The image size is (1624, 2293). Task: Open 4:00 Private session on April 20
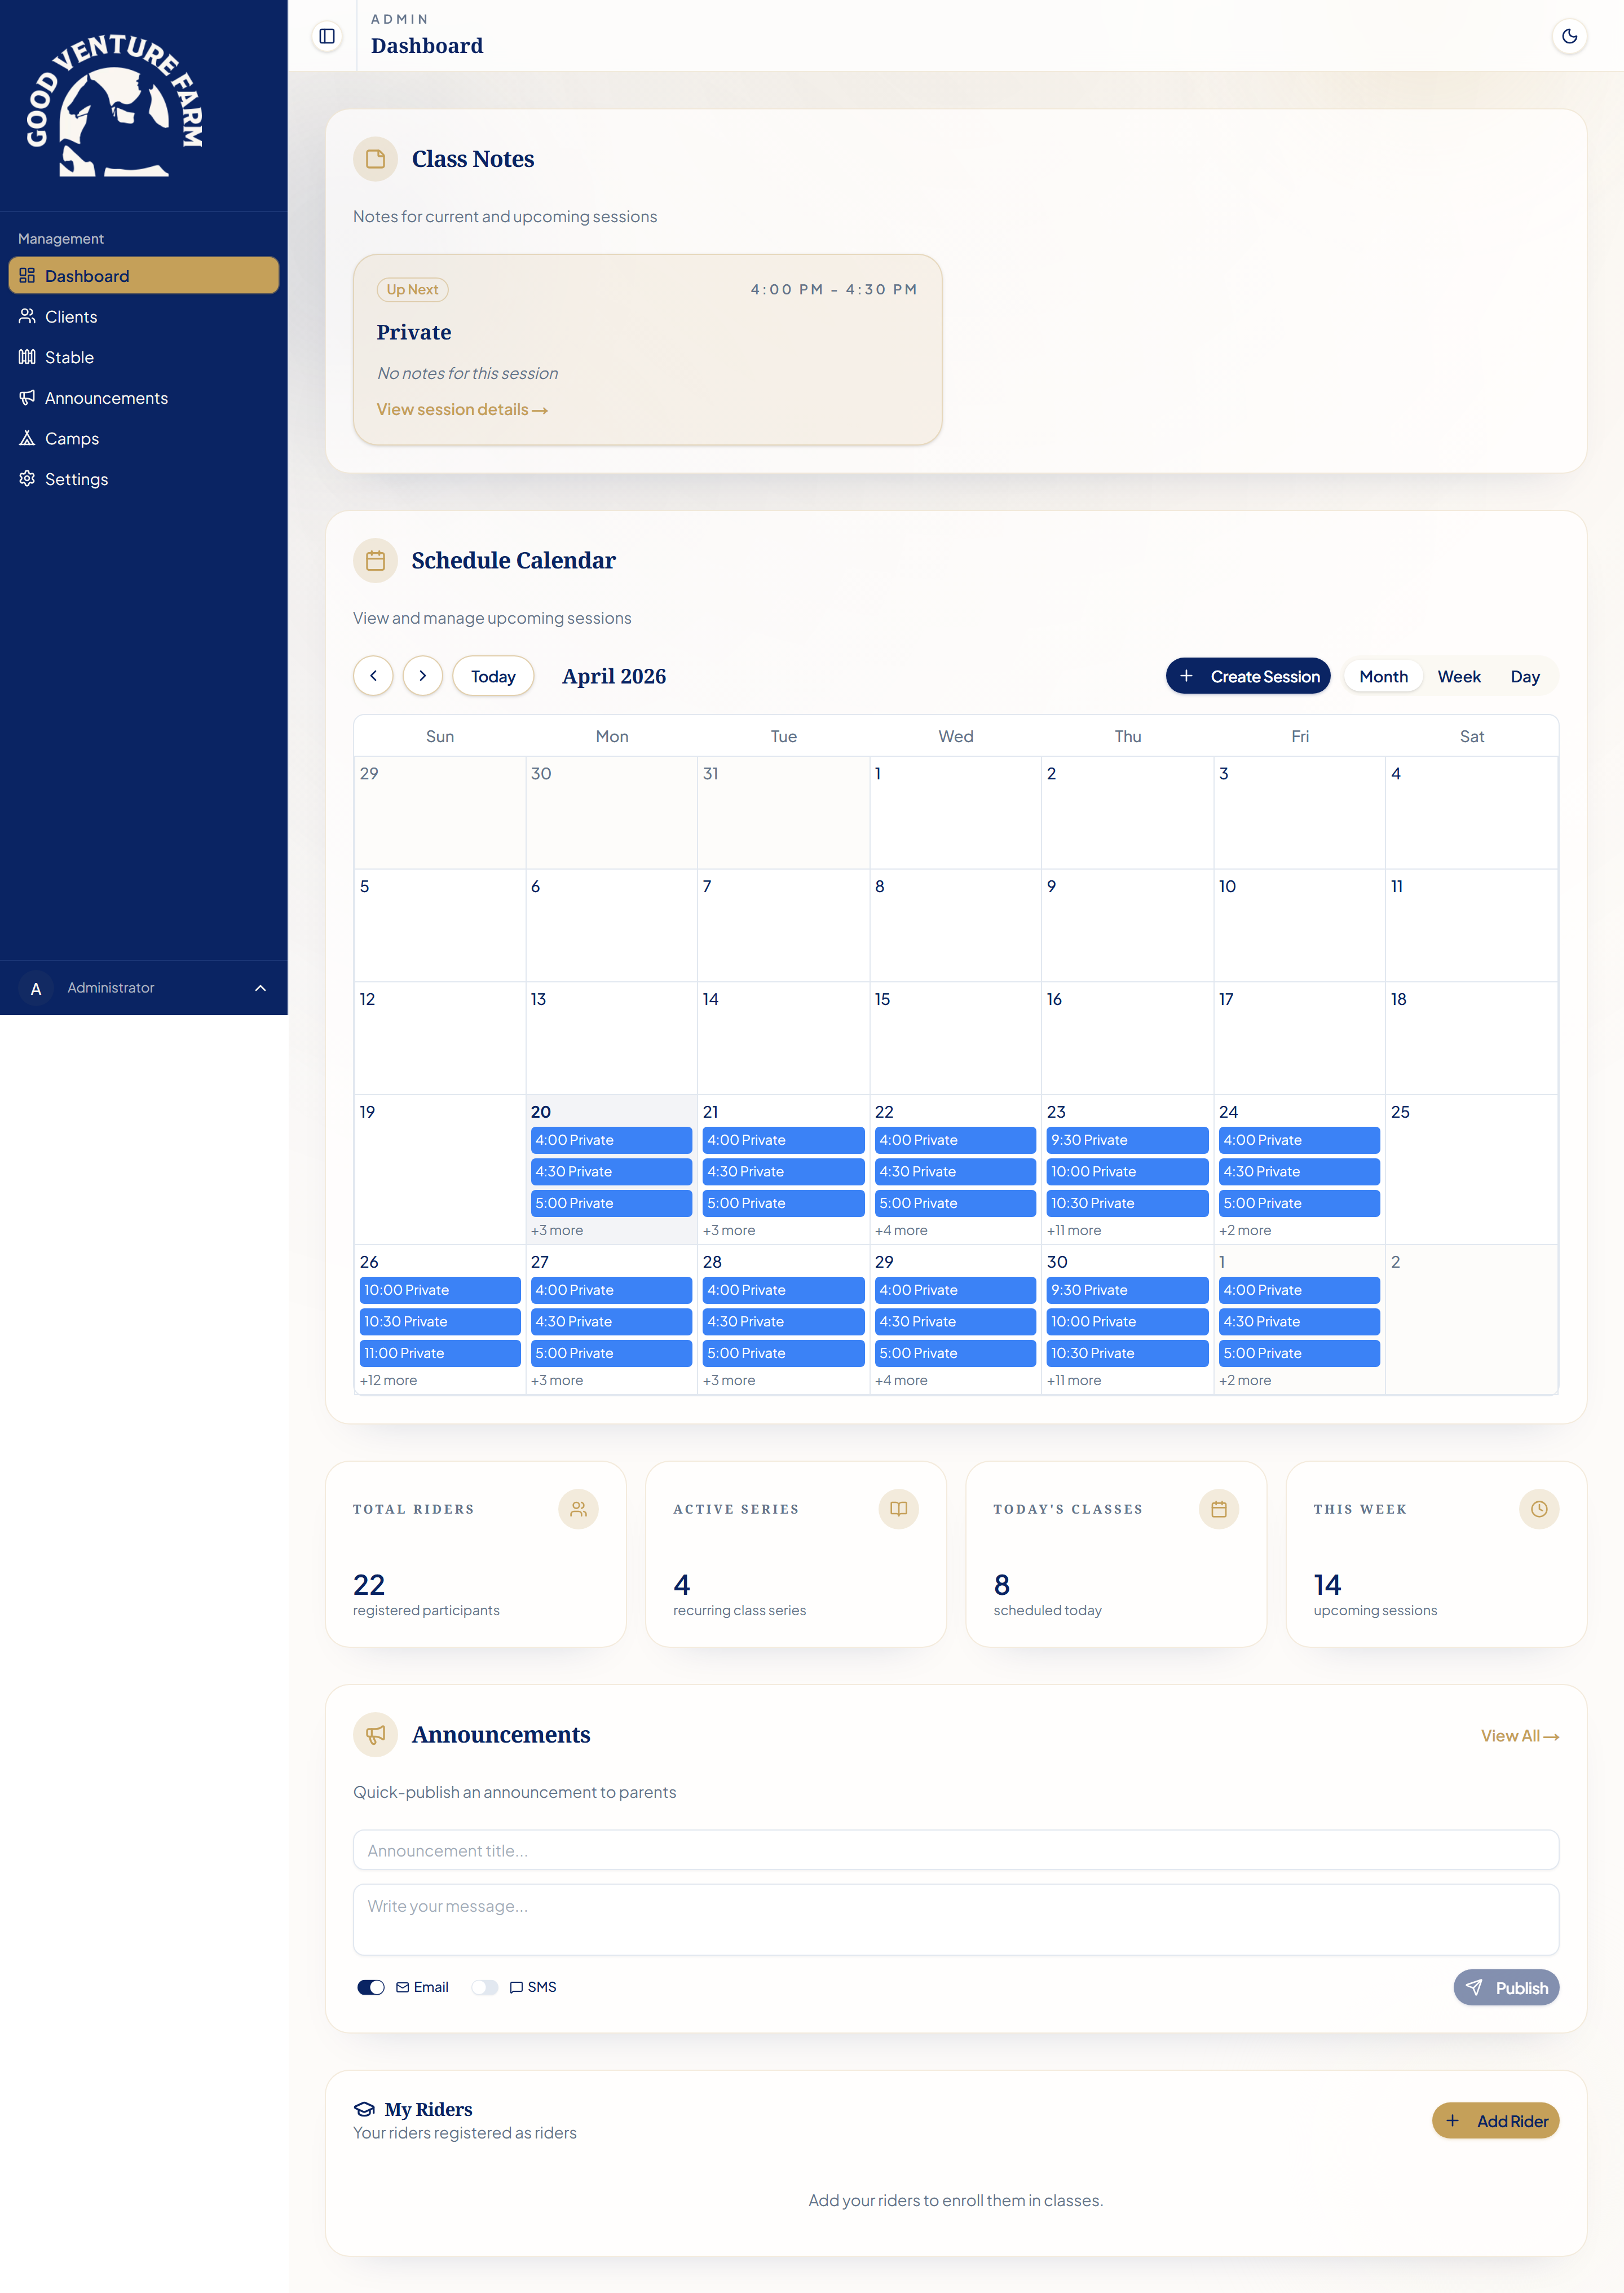611,1140
